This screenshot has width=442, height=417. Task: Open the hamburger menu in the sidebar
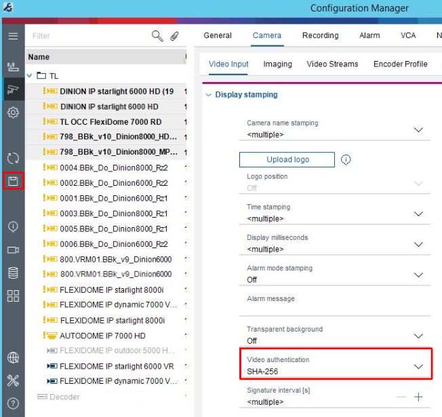(x=13, y=36)
